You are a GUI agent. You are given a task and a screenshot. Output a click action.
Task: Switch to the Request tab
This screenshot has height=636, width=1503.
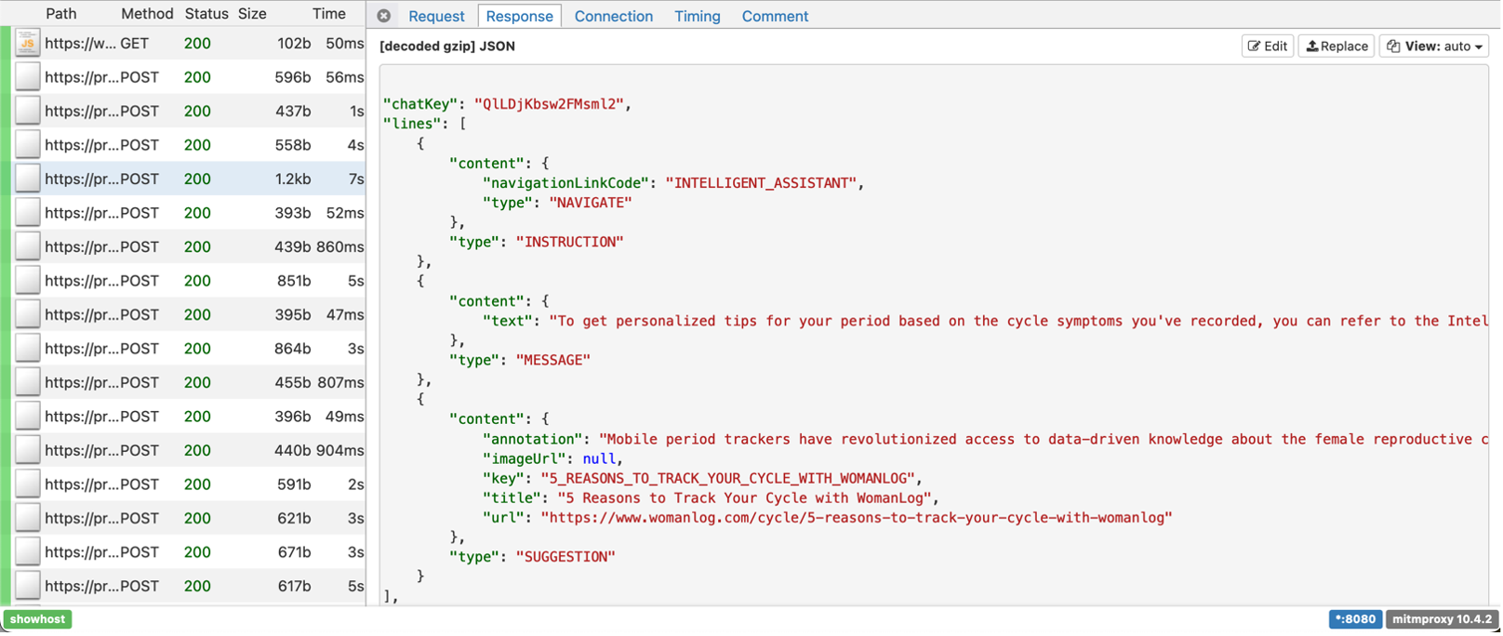436,16
